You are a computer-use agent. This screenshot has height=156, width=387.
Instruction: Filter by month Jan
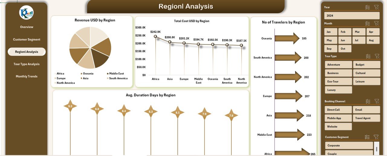pos(331,32)
